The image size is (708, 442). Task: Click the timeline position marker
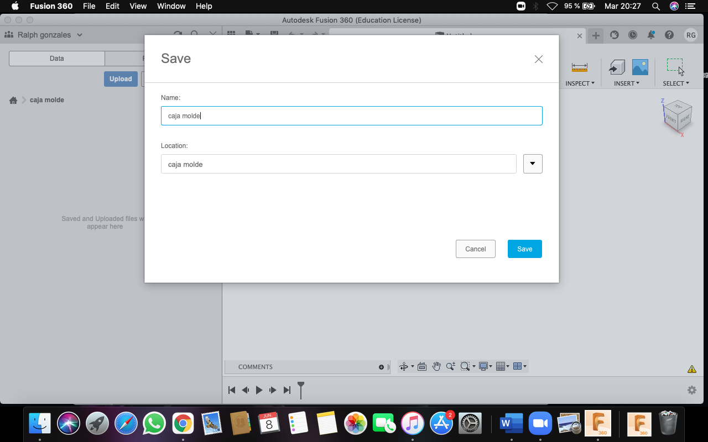pos(301,390)
